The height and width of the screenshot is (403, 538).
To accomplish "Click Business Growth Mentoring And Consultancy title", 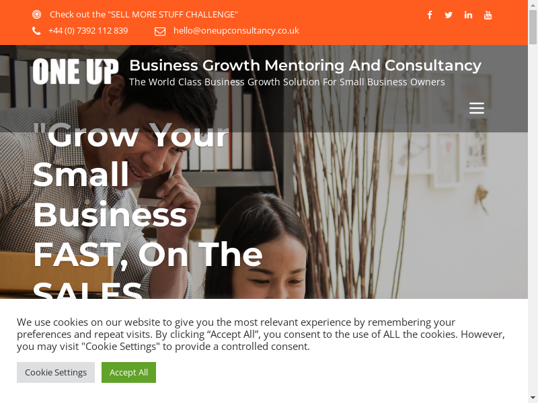I will pos(305,65).
